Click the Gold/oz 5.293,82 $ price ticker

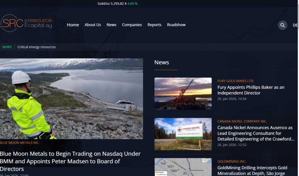coord(112,4)
